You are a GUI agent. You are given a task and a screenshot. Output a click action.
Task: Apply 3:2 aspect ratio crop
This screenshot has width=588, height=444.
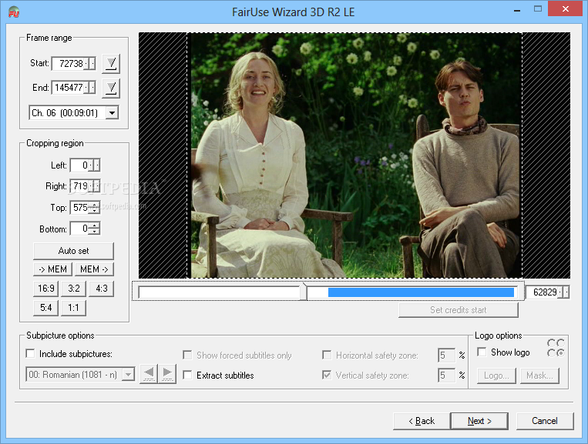(x=73, y=289)
